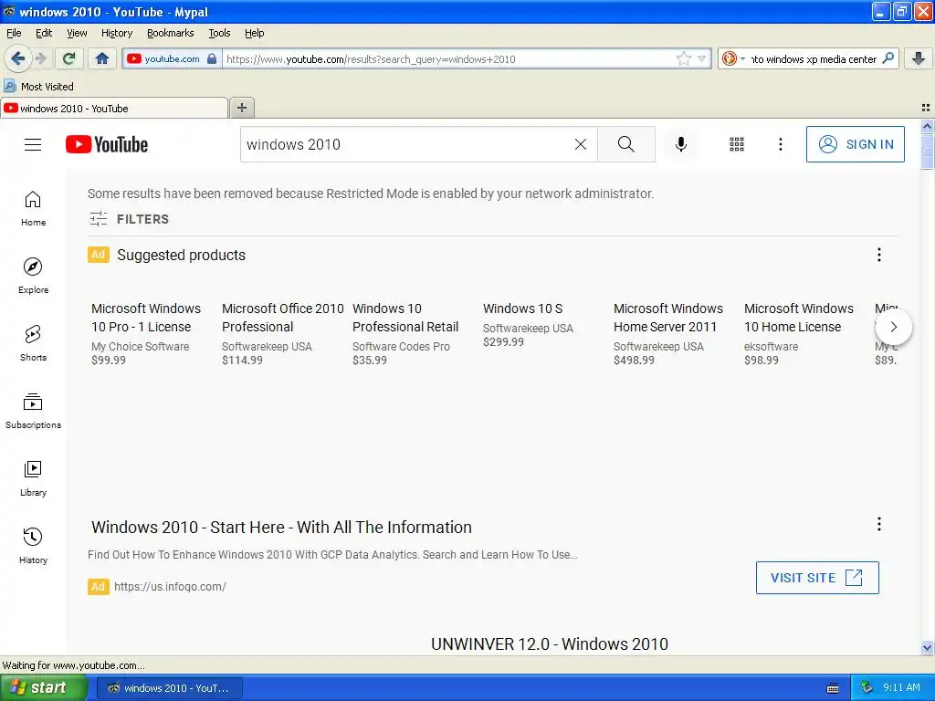Viewport: 935px width, 701px height.
Task: Click the page scrollbar up arrow
Action: [x=927, y=126]
